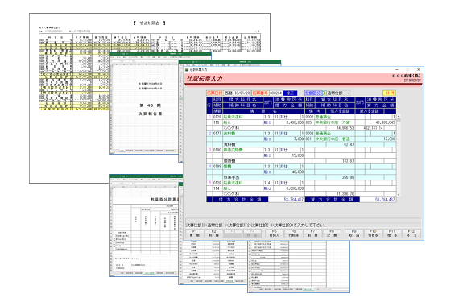Image resolution: width=459 pixels, height=306 pixels.
Task: Open the 通常仕訳 journal type dropdown
Action: click(x=338, y=93)
